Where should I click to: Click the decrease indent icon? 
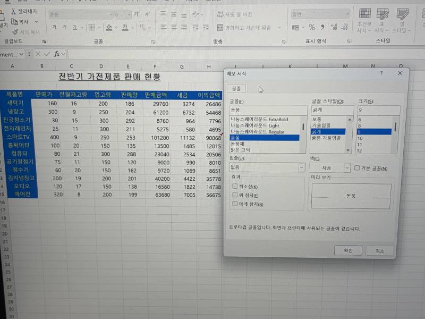pyautogui.click(x=195, y=28)
